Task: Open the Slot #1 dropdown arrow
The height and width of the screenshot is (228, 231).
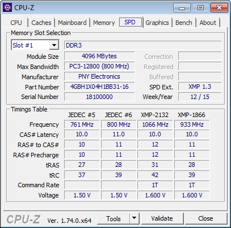Action: tap(54, 45)
